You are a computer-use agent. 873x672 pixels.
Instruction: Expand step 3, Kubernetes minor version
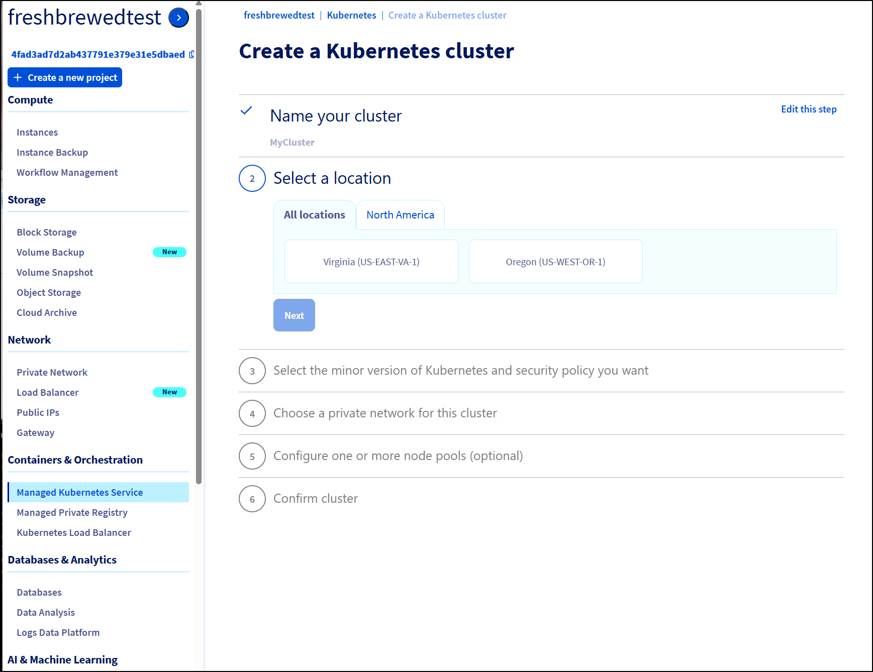460,371
